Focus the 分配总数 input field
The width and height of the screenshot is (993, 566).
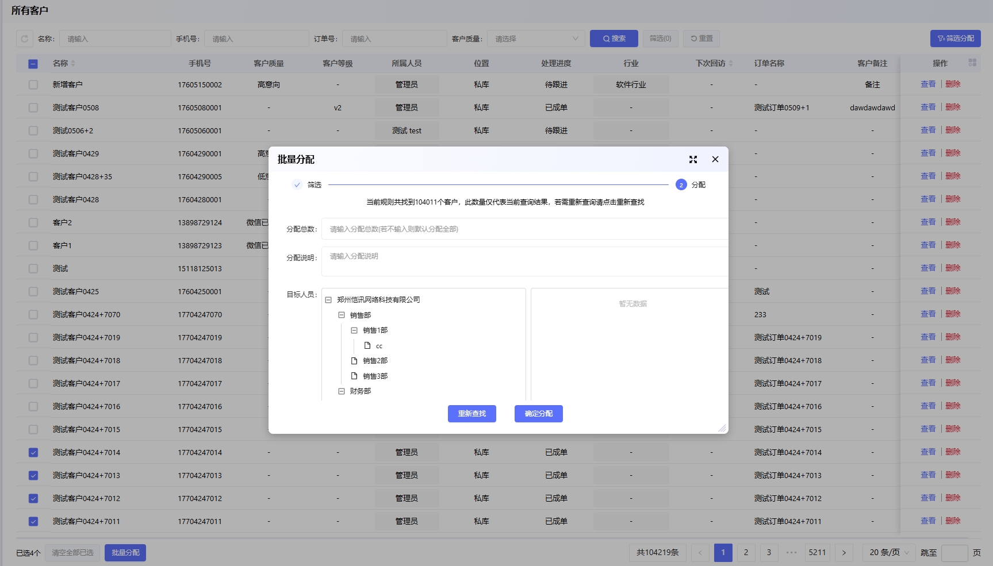point(523,229)
